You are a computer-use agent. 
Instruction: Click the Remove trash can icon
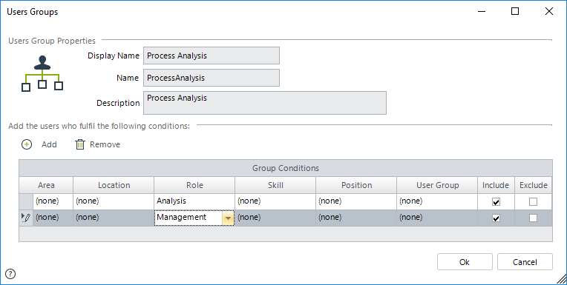point(80,144)
